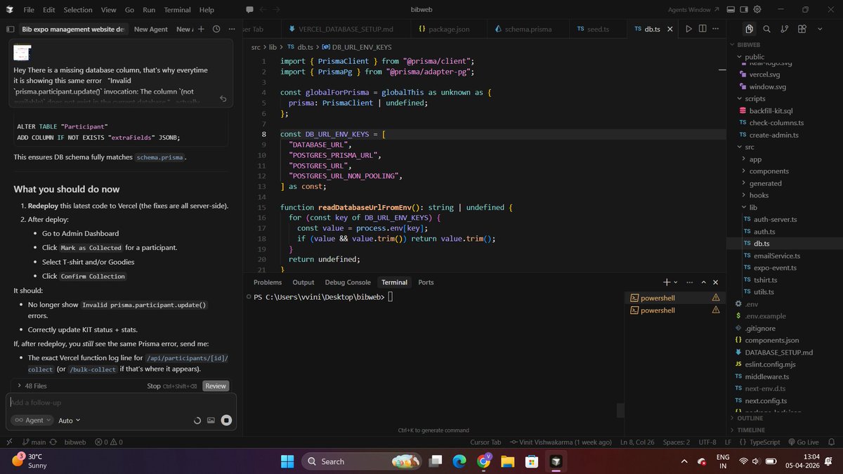Open the Explorer icon in the right sidebar
This screenshot has height=474, width=843.
tap(750, 29)
